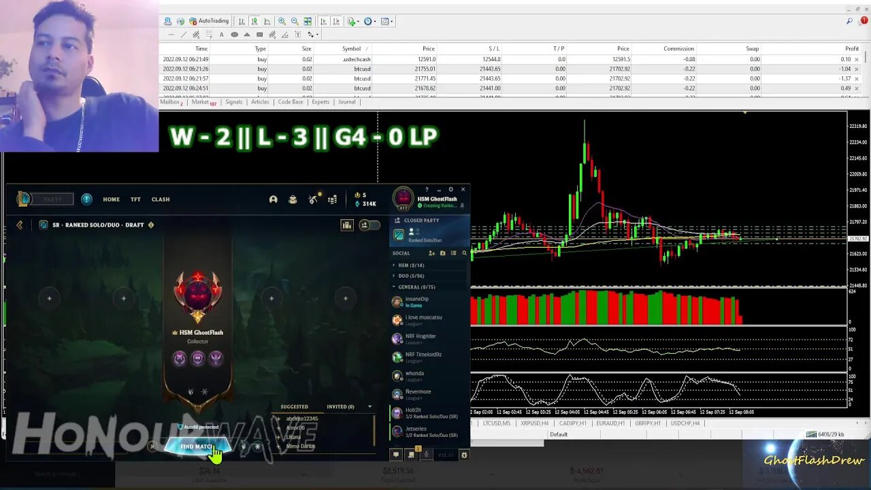Sort trades by Symbol column header

[351, 49]
